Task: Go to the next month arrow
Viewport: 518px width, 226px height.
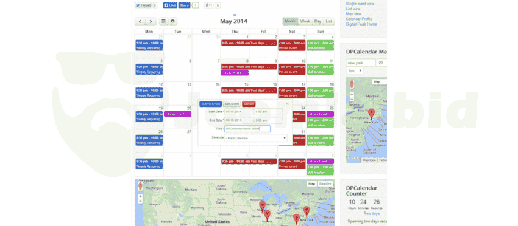Action: click(x=151, y=21)
